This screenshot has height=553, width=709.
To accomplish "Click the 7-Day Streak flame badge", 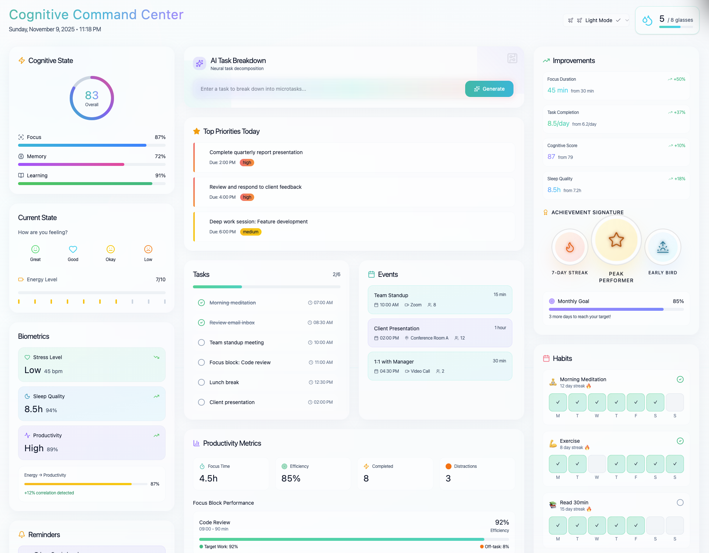I will point(570,247).
